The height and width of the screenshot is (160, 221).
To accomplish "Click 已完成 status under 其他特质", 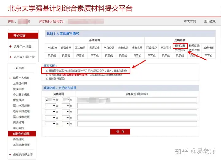I will click(208, 56).
